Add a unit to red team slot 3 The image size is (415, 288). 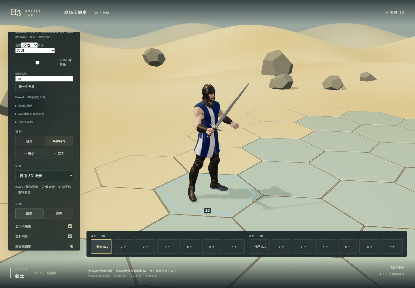pyautogui.click(x=303, y=247)
